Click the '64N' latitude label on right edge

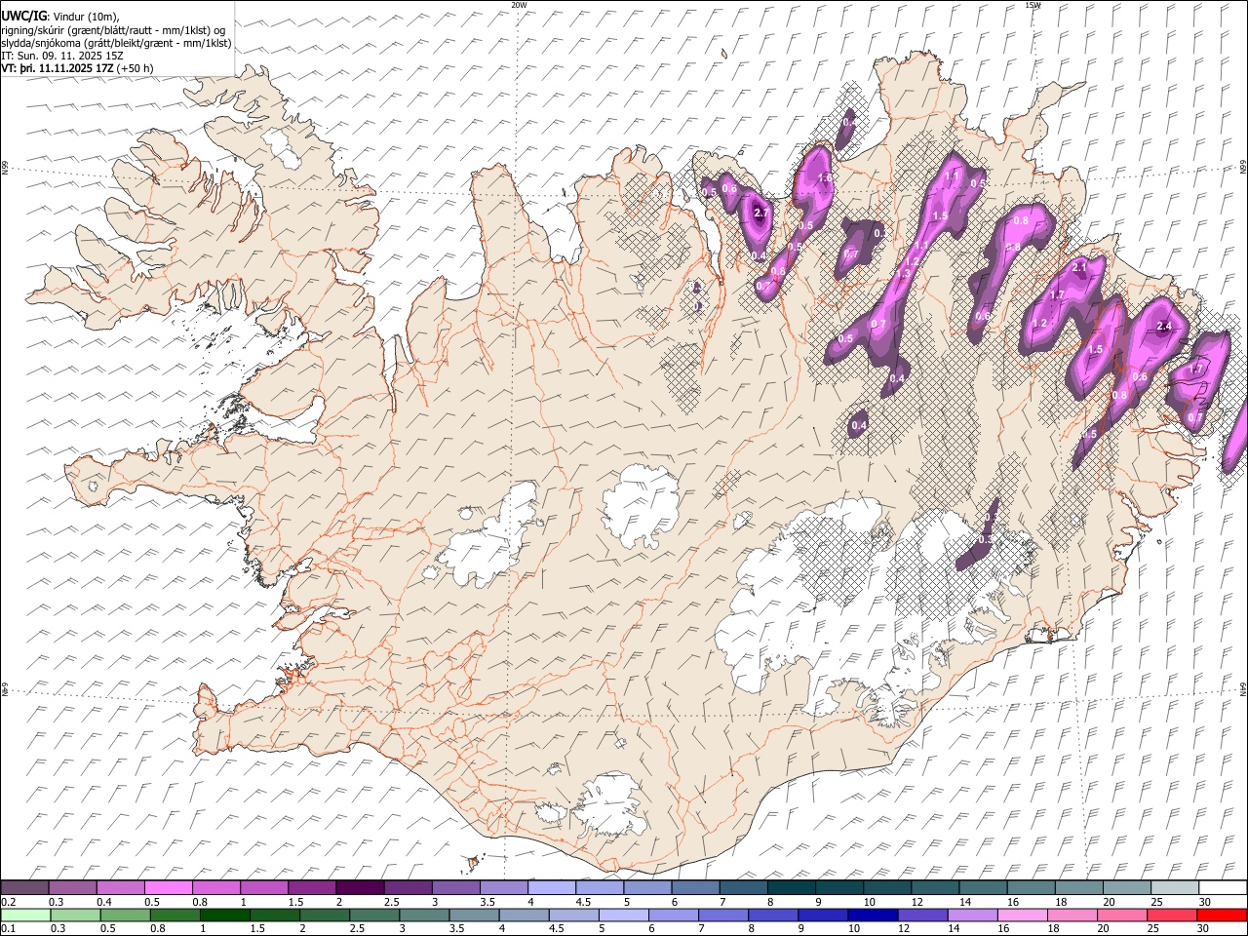point(1243,689)
